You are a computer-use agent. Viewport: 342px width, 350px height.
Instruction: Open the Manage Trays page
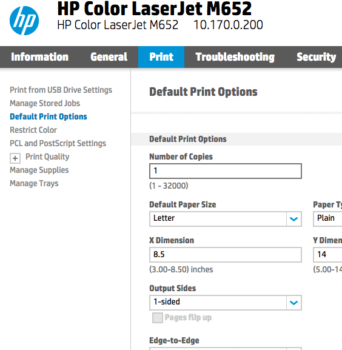pyautogui.click(x=34, y=183)
